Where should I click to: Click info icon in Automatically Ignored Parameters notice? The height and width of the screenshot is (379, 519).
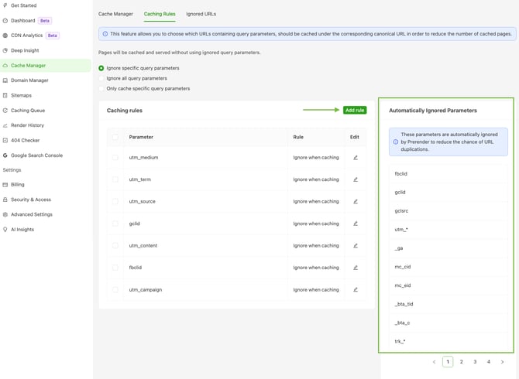pyautogui.click(x=396, y=142)
